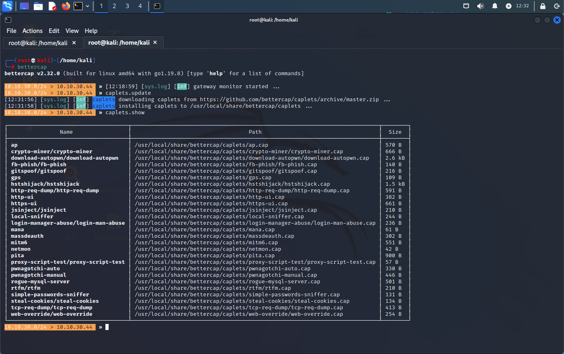Viewport: 564px width, 354px height.
Task: Click the web-override/web-override caplet name
Action: click(x=52, y=314)
